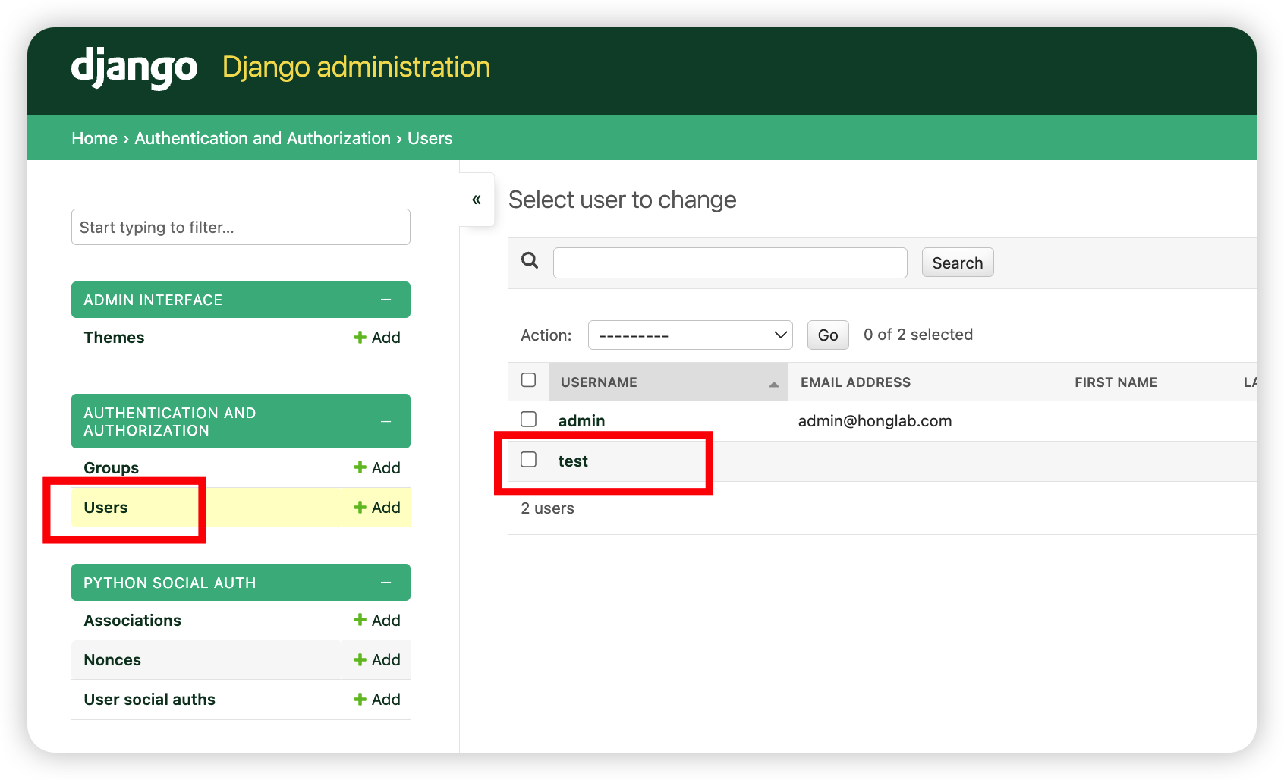Click Python Social Auth header text
1284x780 pixels.
169,583
